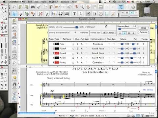
Task: Open the Edit menu
Action: [37, 2]
